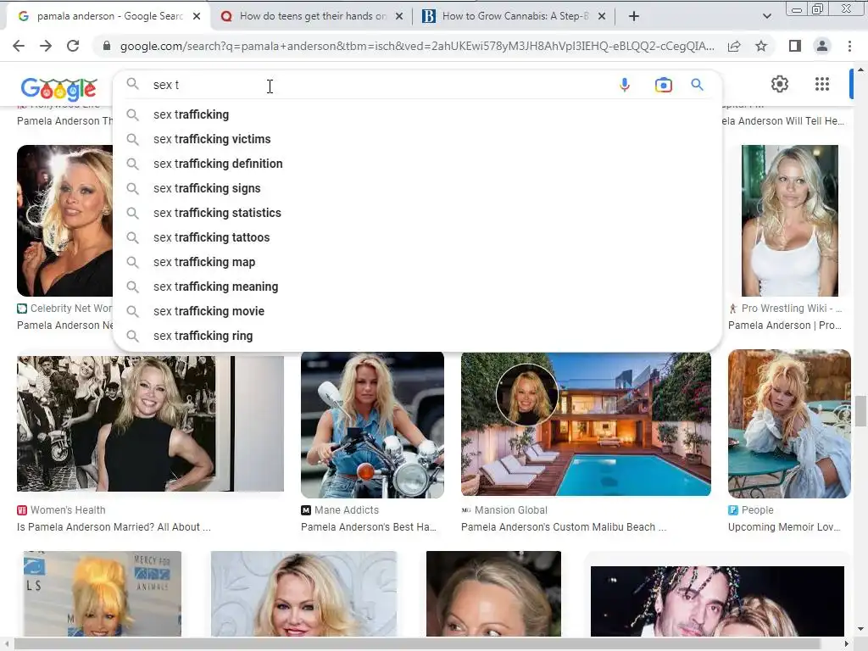Click the Google holiday logo

tap(58, 88)
